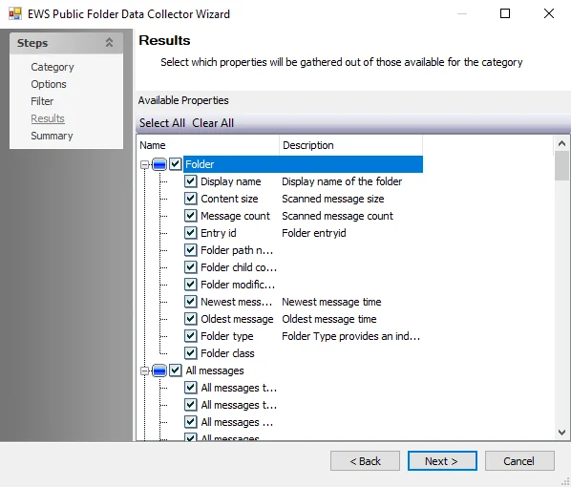Image resolution: width=571 pixels, height=487 pixels.
Task: Uncheck the Folder group checkbox
Action: coord(176,164)
